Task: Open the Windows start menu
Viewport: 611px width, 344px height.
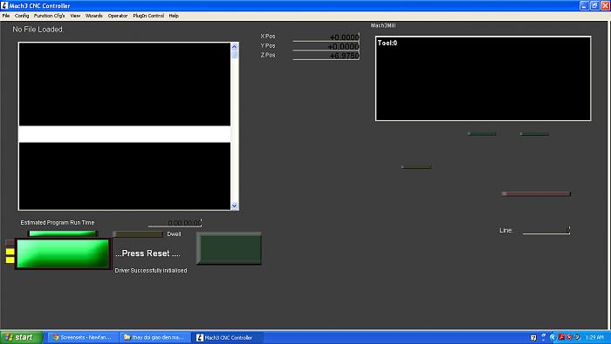Action: [22, 337]
